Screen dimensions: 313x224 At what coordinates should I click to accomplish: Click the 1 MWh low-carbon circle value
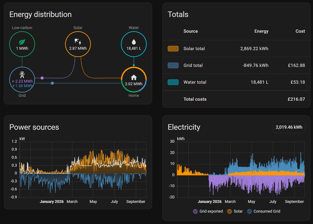22,48
